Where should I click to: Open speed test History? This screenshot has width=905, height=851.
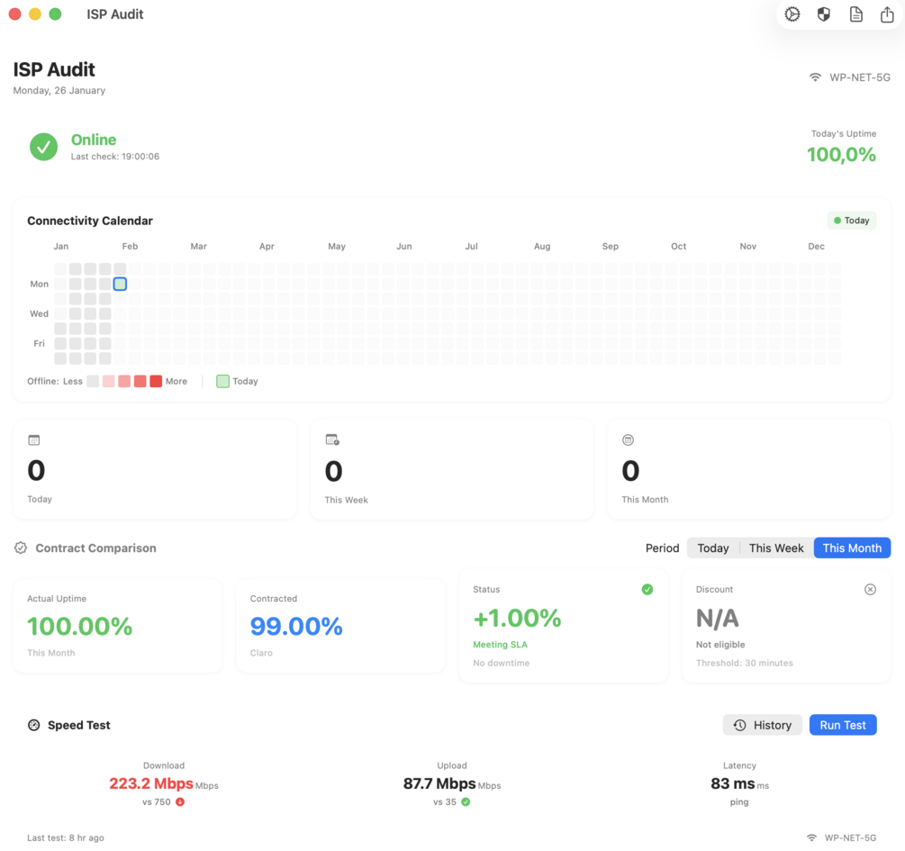[x=762, y=725]
